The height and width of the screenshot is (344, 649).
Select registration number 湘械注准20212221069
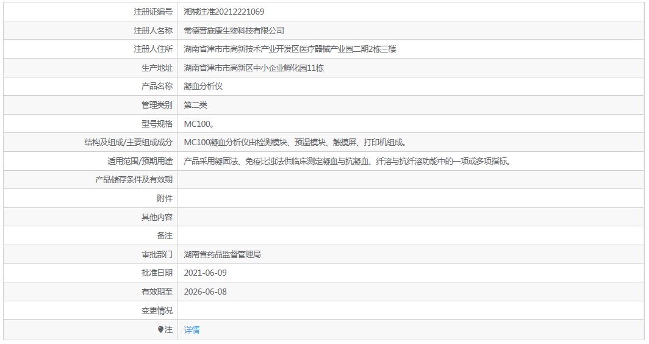pos(224,12)
